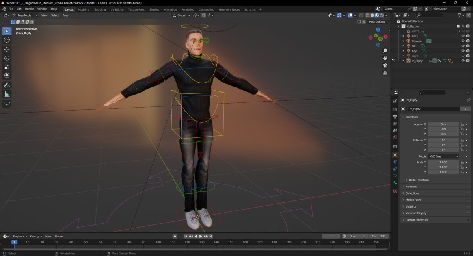This screenshot has width=473, height=256.
Task: Switch to wireframe viewport shading
Action: coord(367,15)
